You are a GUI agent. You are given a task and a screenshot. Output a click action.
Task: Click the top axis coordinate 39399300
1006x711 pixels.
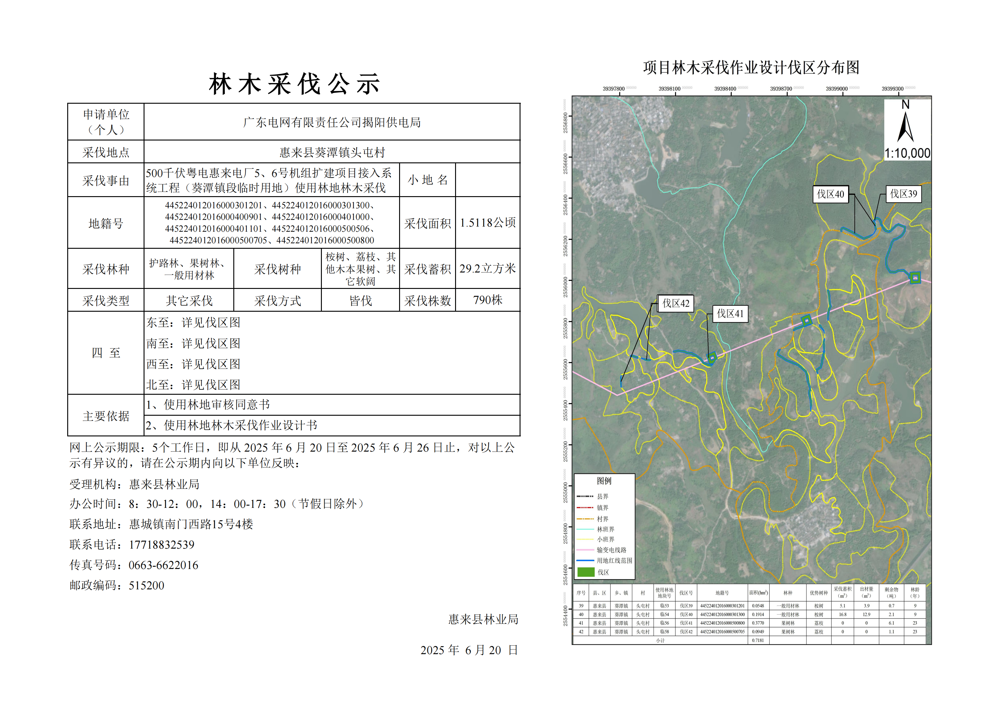point(893,88)
